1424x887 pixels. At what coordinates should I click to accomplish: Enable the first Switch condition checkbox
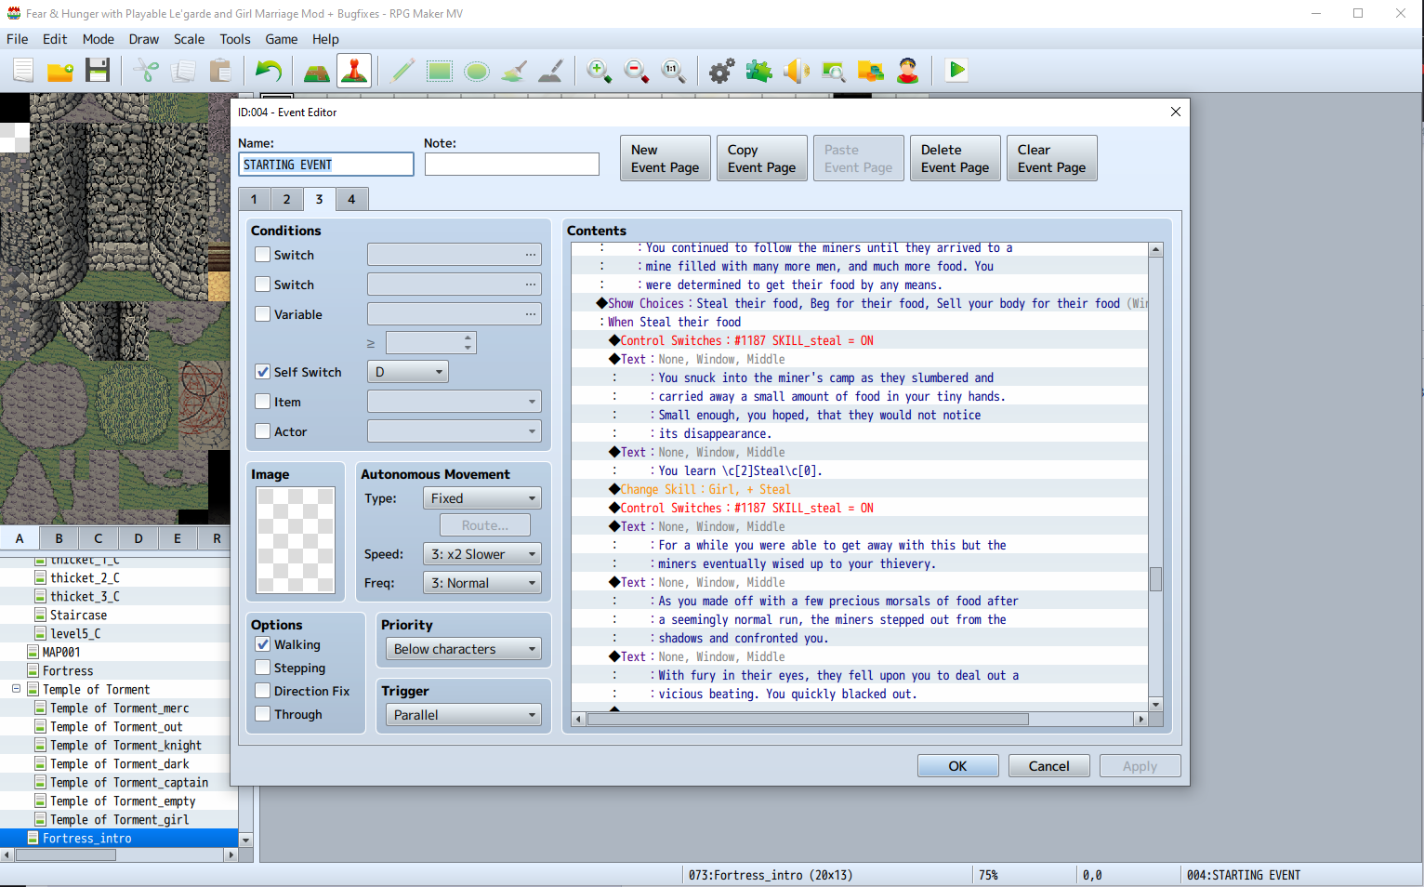[263, 255]
